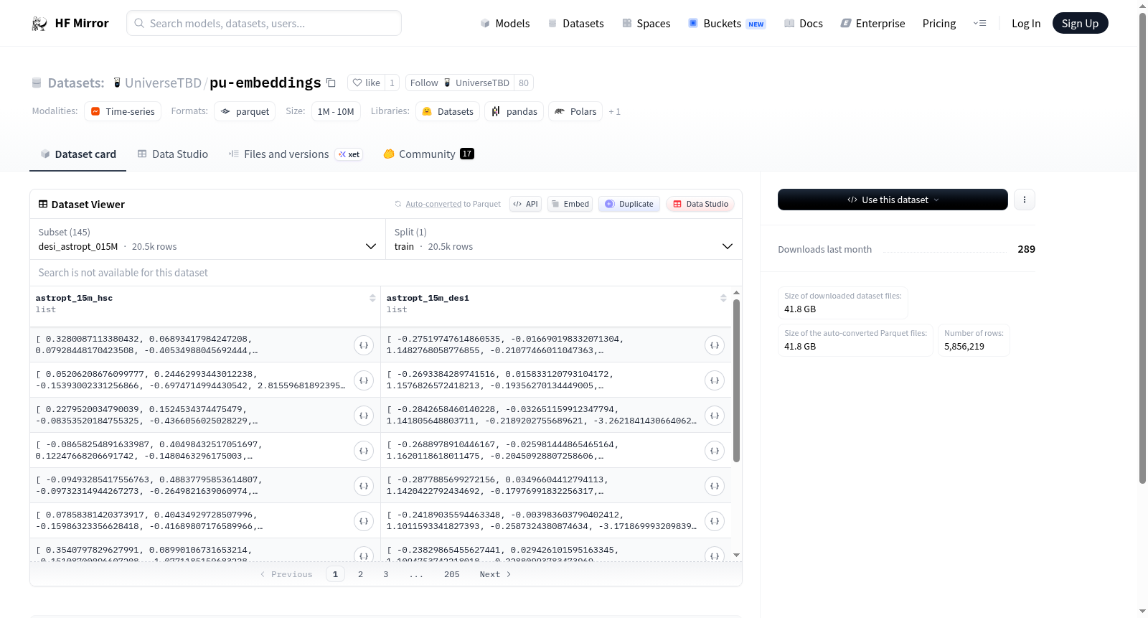Image resolution: width=1148 pixels, height=618 pixels.
Task: Expand JSON for desi row starting -0.2842658460140228
Action: (715, 416)
